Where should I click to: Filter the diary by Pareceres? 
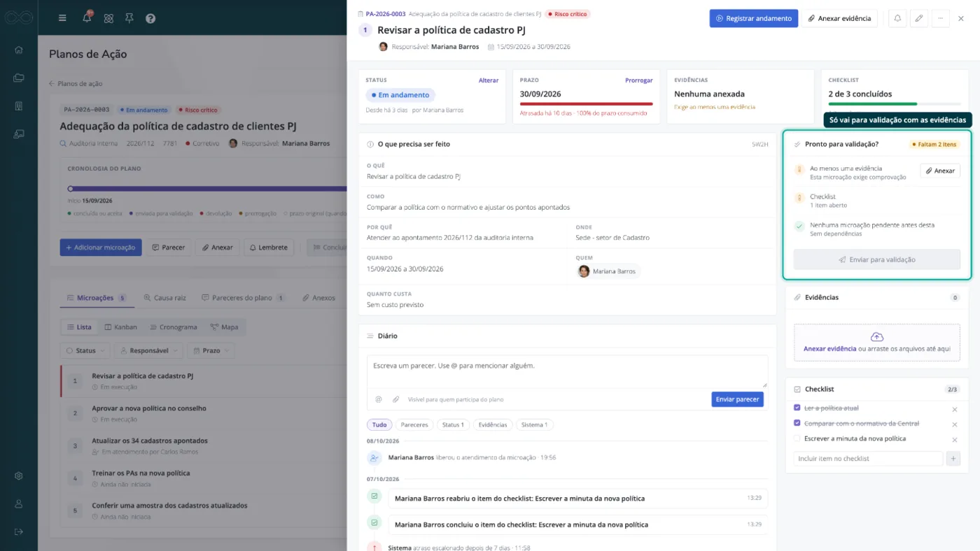coord(414,424)
